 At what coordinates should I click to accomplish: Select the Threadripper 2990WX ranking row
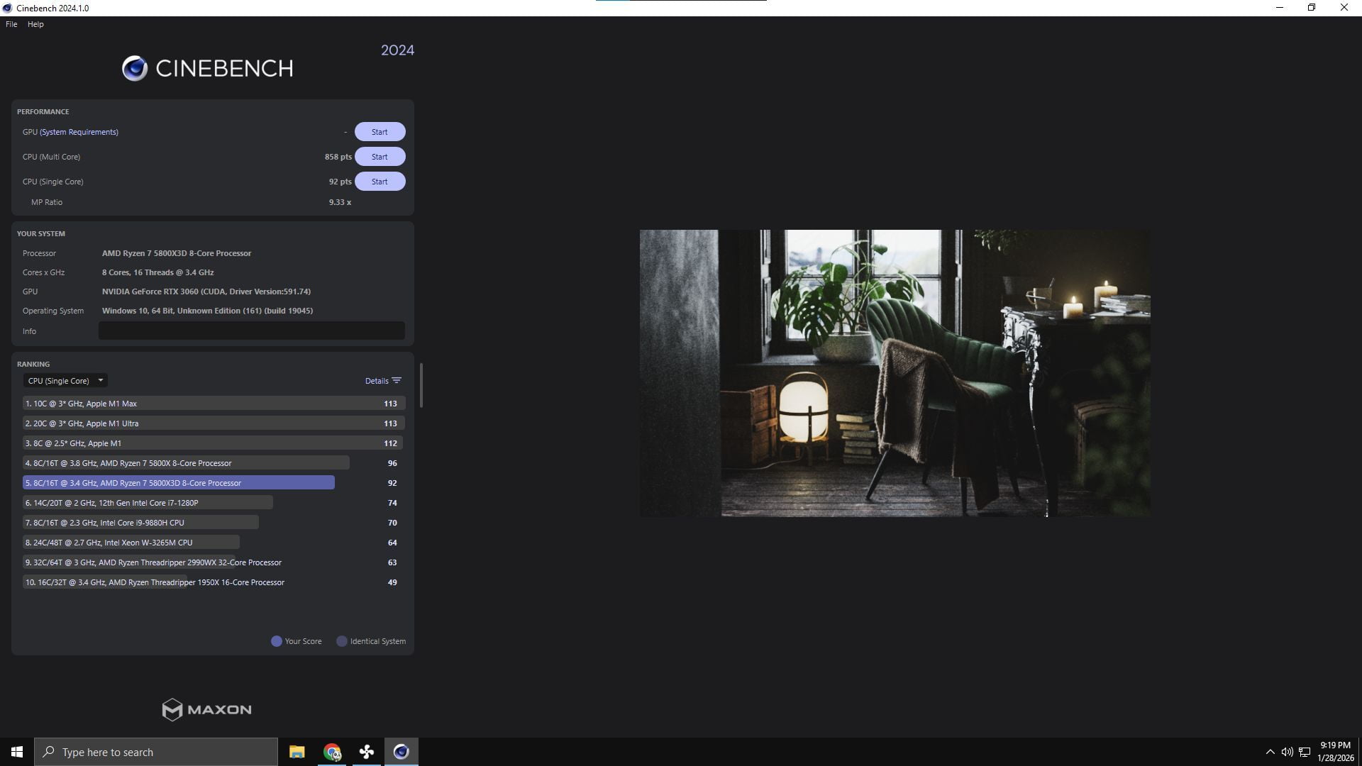click(x=214, y=562)
